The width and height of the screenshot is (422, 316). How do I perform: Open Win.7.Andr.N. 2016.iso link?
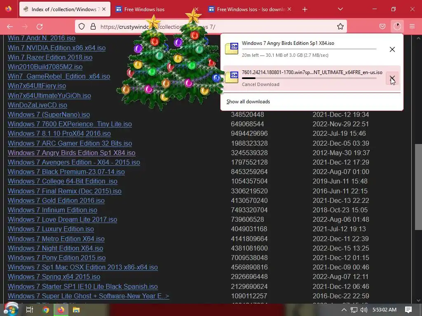42,38
